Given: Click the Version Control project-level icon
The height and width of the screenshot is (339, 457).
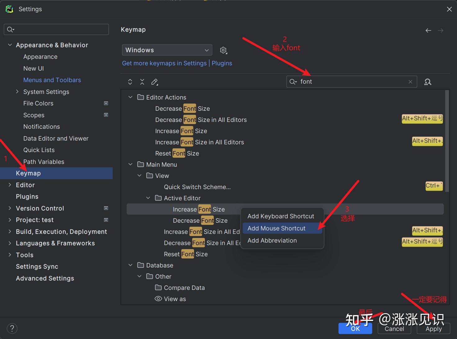Looking at the screenshot, I should click(x=106, y=208).
